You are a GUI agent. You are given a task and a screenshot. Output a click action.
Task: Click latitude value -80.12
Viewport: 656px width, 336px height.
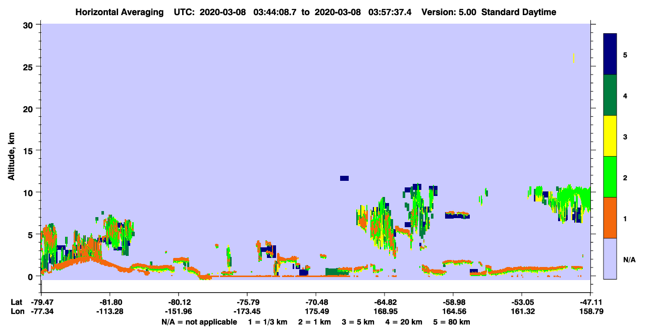click(178, 302)
